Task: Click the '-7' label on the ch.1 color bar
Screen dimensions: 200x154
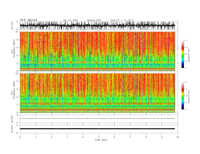Action: (186, 68)
